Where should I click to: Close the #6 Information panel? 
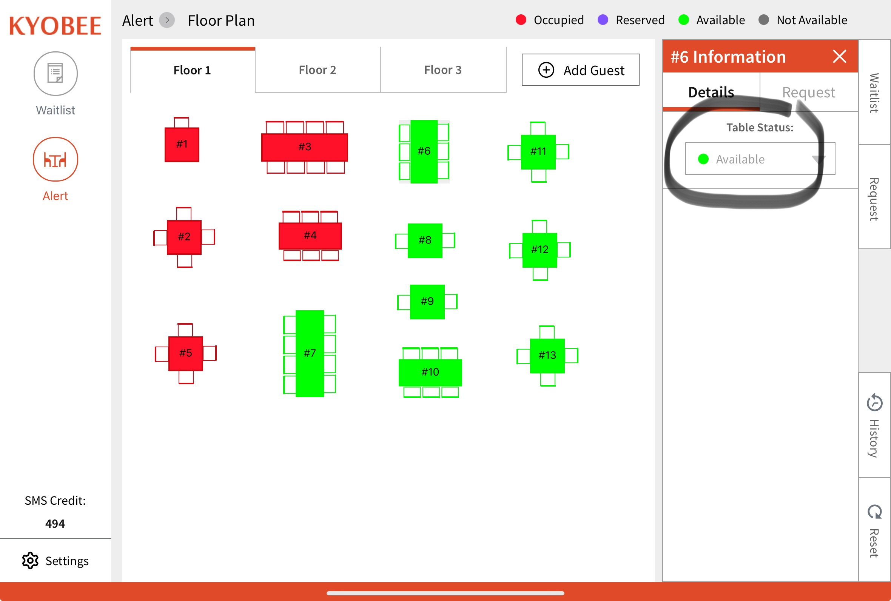tap(839, 57)
